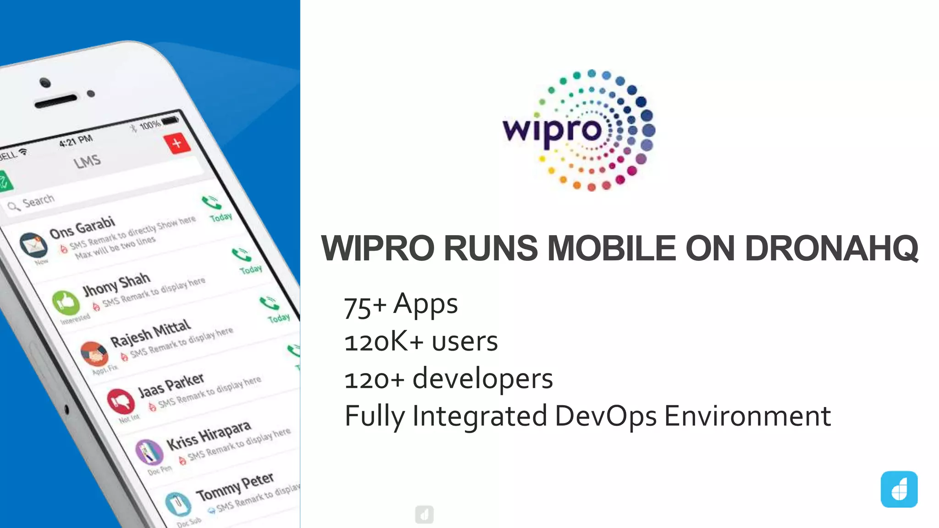Click the Today label under Ons Garabi call icon

(x=221, y=217)
